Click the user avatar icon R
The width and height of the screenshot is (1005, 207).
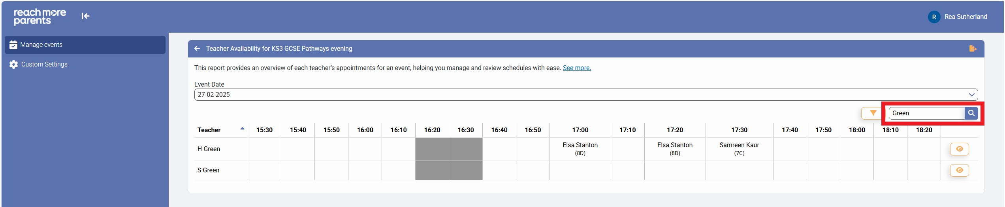tap(934, 17)
